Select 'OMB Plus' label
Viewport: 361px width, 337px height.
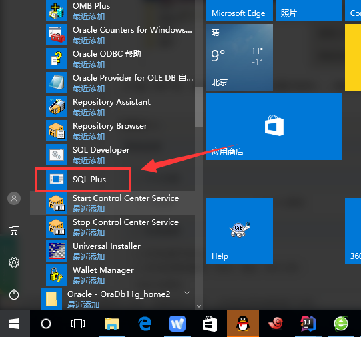[91, 6]
